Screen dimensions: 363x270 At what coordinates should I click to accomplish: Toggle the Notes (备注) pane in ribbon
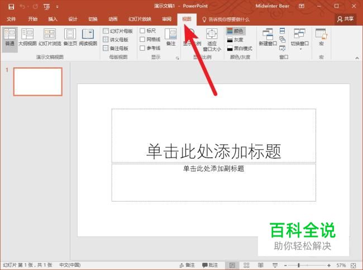(x=171, y=37)
